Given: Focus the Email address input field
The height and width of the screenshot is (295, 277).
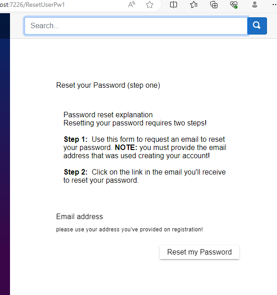Looking at the screenshot, I should 148,217.
